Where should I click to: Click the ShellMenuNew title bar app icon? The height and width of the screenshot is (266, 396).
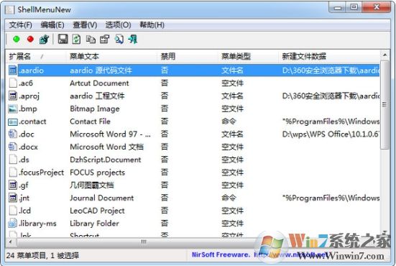pos(9,10)
